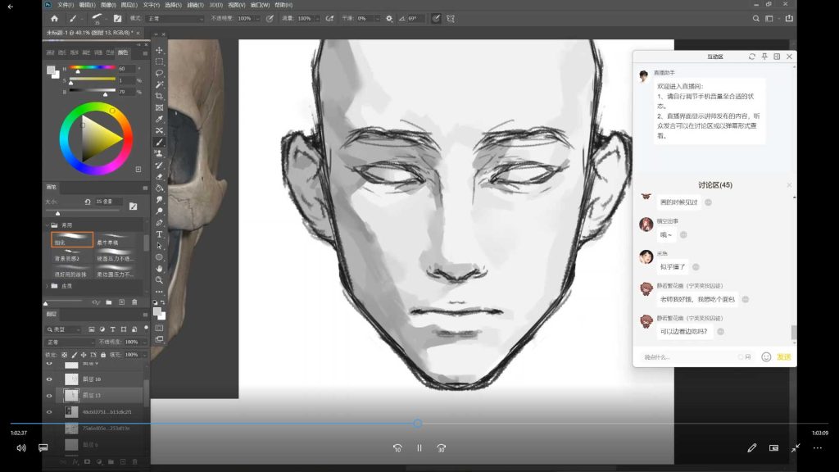The height and width of the screenshot is (472, 839).
Task: Click the share icon at top right
Action: tap(789, 18)
